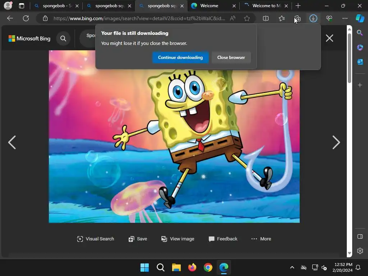Open Microsoft 365 sidebar icon

click(360, 47)
